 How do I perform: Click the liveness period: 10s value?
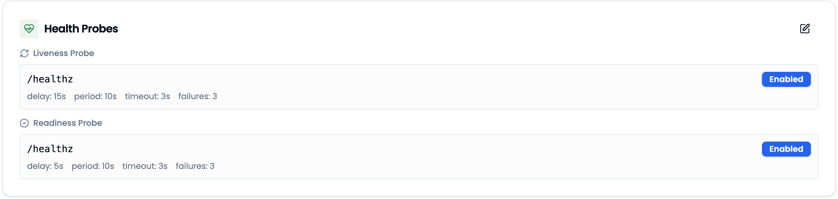pos(95,96)
